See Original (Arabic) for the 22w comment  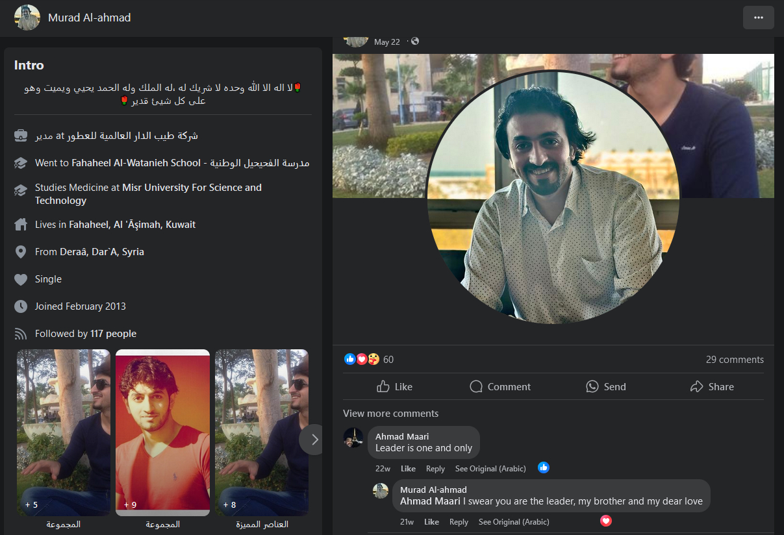pyautogui.click(x=490, y=469)
